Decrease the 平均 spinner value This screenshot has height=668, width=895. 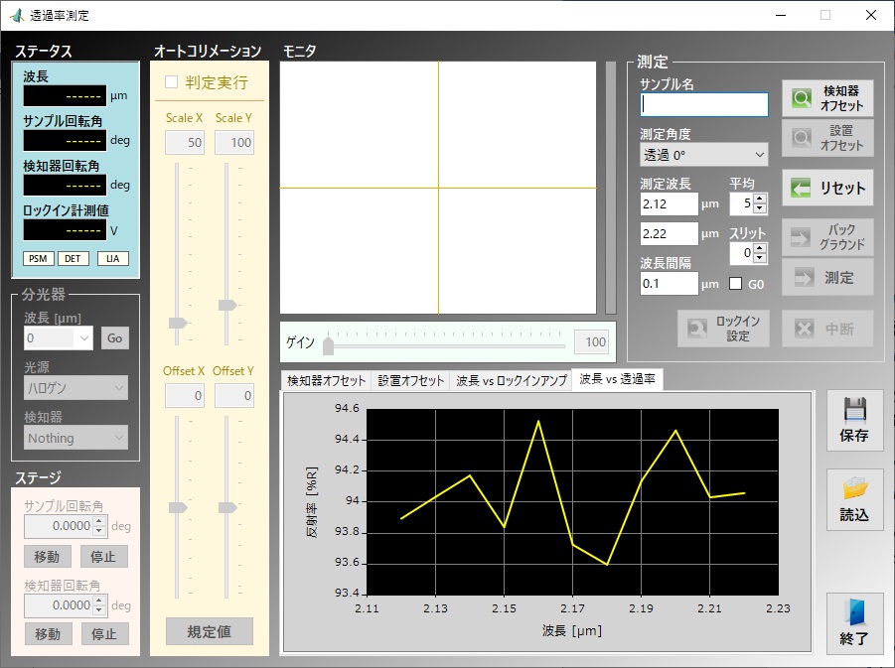click(759, 208)
